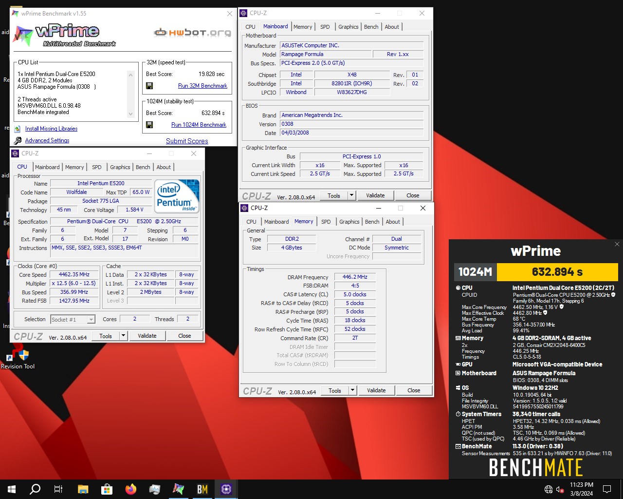Open the taskbar search magnifier
Image resolution: width=623 pixels, height=499 pixels.
(35, 489)
